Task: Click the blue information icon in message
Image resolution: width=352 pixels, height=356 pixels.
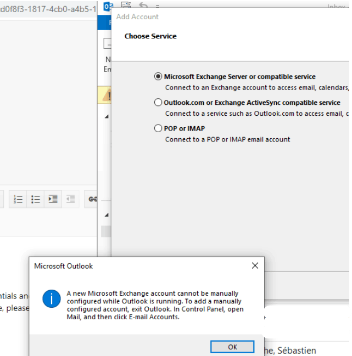Action: 52,298
